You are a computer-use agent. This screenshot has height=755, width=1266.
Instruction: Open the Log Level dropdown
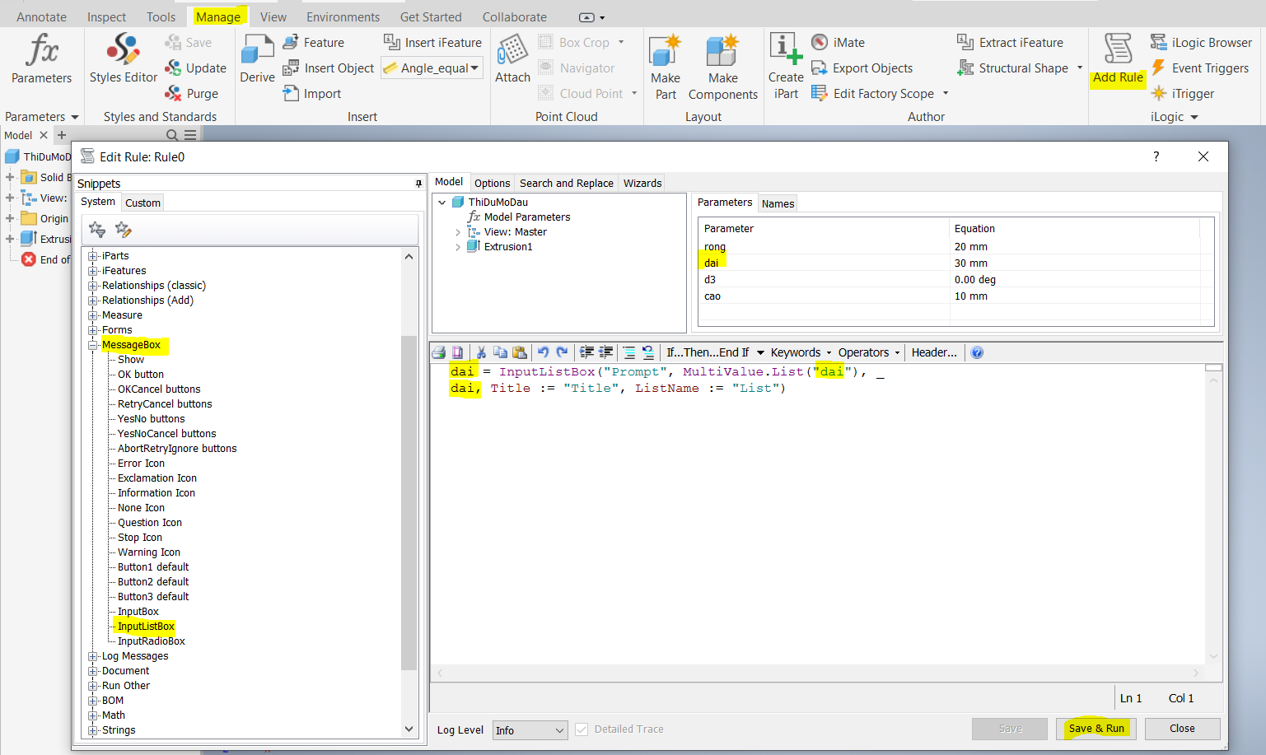530,730
